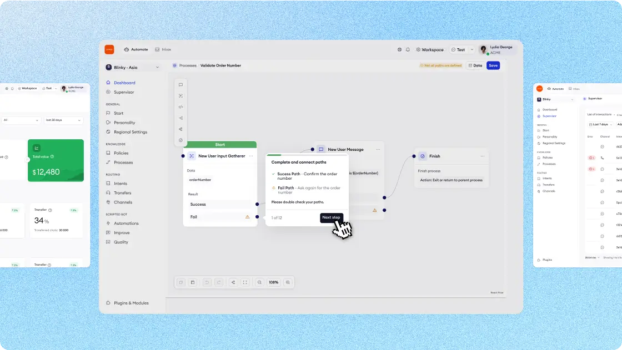
Task: Open the Blinky - Asia bot selector dropdown
Action: [x=133, y=67]
